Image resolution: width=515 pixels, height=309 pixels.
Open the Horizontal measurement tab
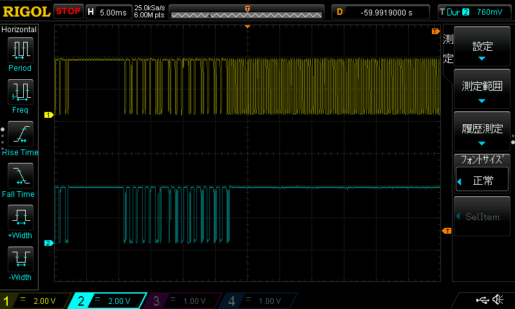coord(19,30)
